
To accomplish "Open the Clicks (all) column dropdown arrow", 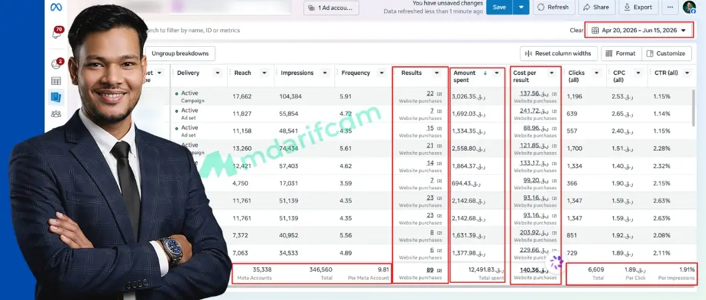I will [597, 73].
